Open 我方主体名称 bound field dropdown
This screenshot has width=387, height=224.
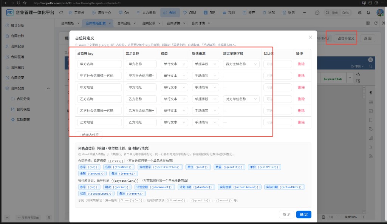click(x=241, y=64)
